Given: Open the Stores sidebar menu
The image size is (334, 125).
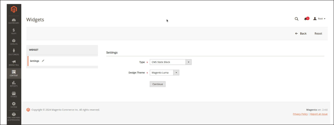Looking at the screenshot, I should pos(14,94).
